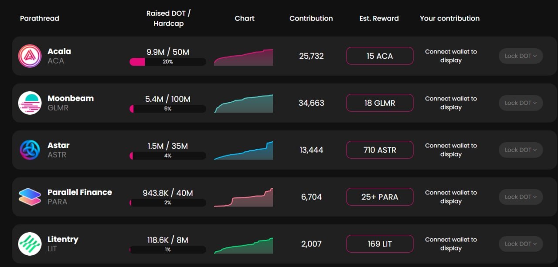Open the Litentry green contribution chart
558x267 pixels.
pyautogui.click(x=243, y=246)
